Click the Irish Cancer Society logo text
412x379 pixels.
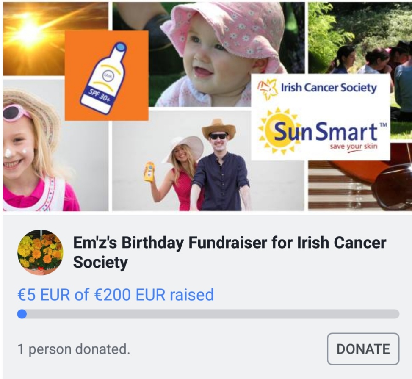click(x=329, y=88)
